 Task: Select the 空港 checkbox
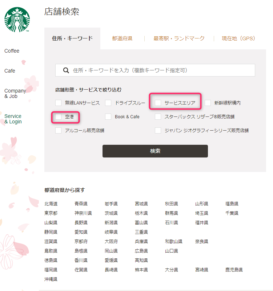pos(59,117)
